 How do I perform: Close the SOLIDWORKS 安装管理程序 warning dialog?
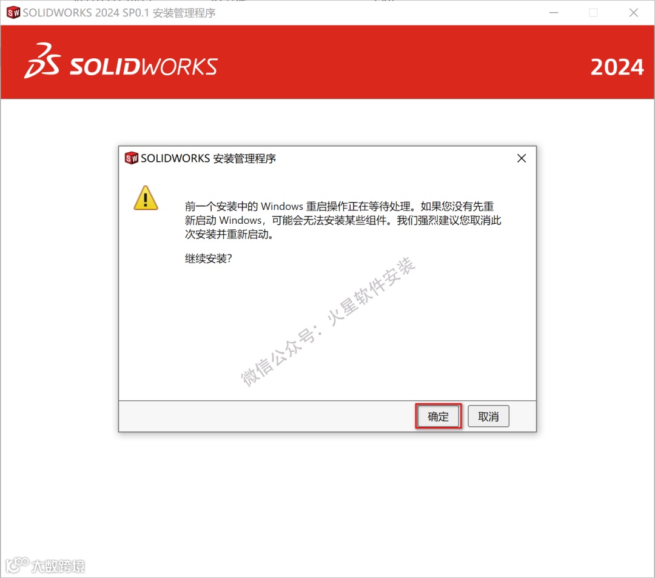(x=522, y=158)
